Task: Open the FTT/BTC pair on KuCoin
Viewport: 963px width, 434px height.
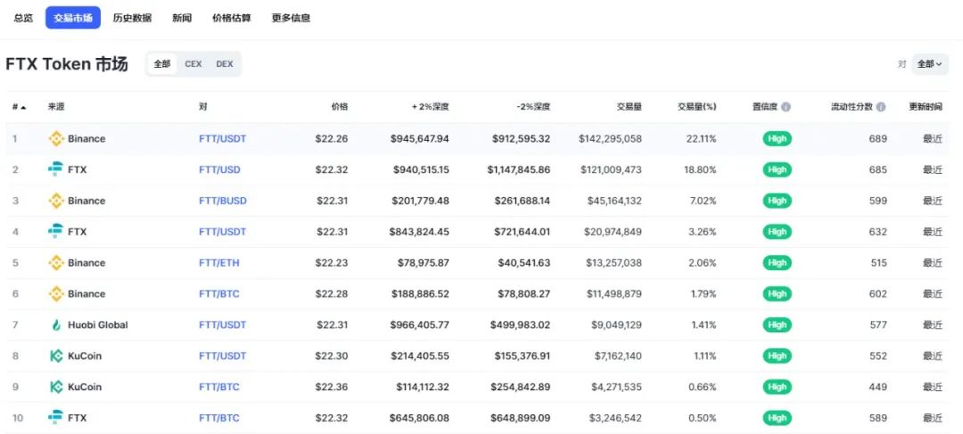Action: 219,387
